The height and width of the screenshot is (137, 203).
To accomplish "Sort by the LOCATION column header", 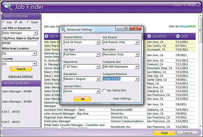I will pos(159,36).
